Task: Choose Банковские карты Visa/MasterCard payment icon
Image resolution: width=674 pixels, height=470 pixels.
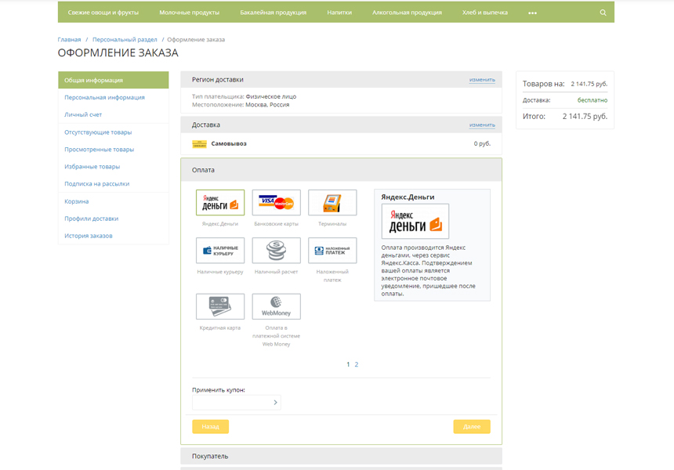Action: click(276, 203)
